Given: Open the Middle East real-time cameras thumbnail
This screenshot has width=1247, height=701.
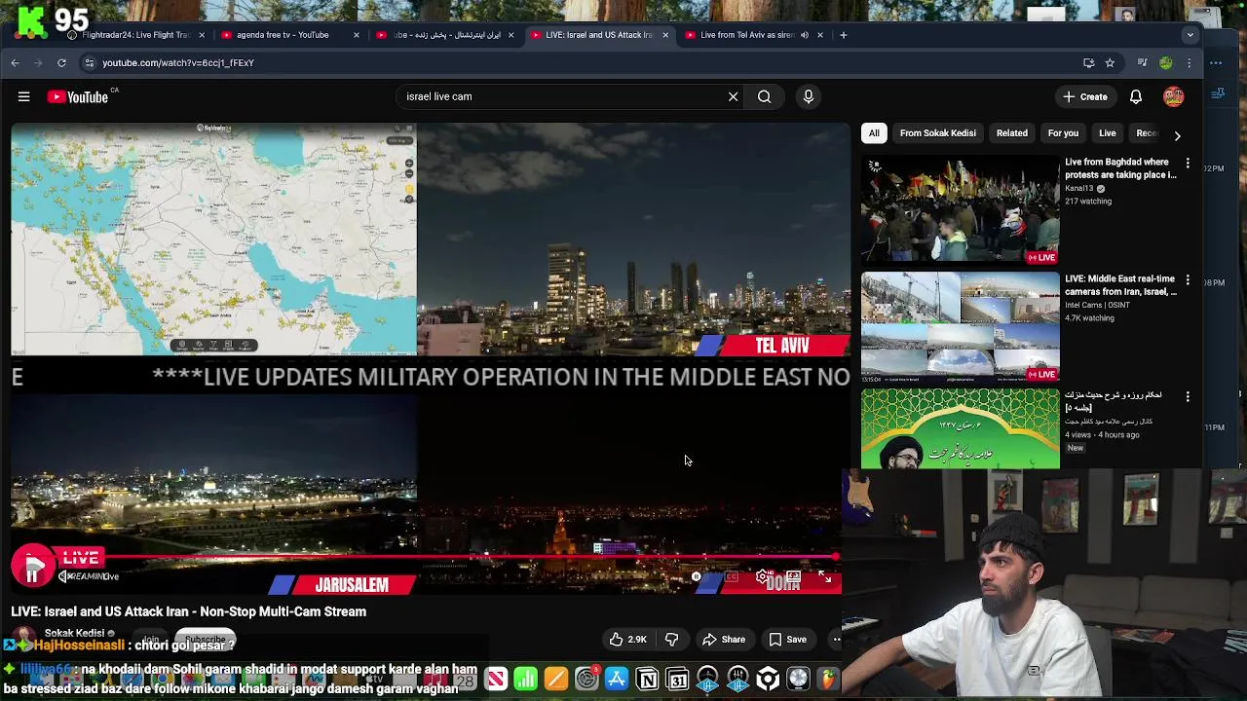Looking at the screenshot, I should 961,327.
